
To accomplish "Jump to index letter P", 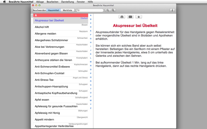I will [x=91, y=73].
